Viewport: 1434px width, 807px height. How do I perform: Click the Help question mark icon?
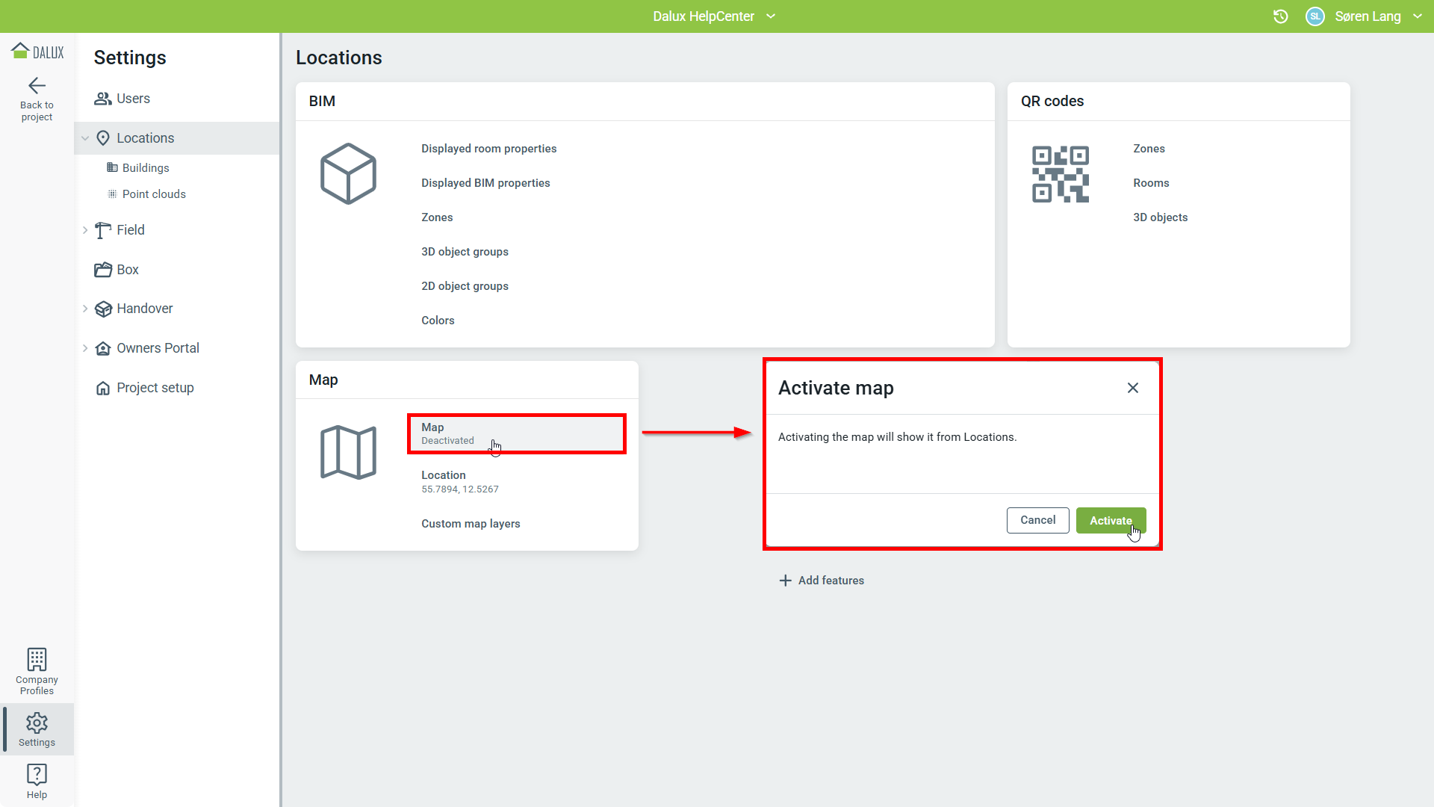37,774
